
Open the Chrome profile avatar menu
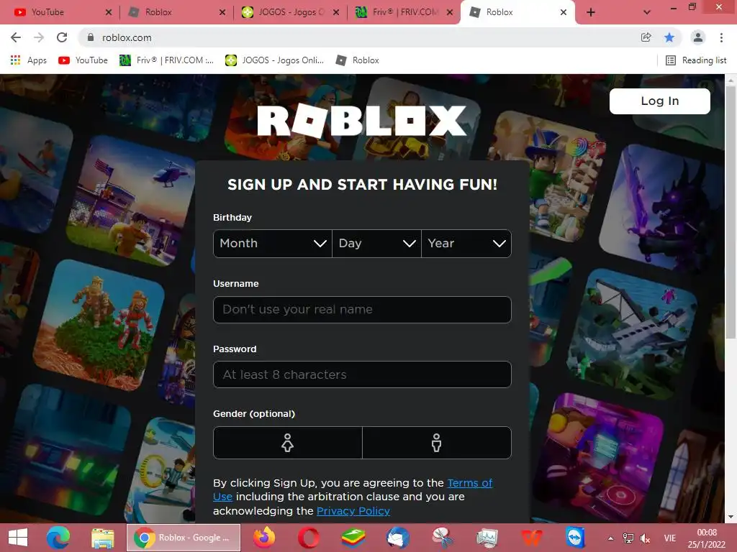click(x=698, y=37)
